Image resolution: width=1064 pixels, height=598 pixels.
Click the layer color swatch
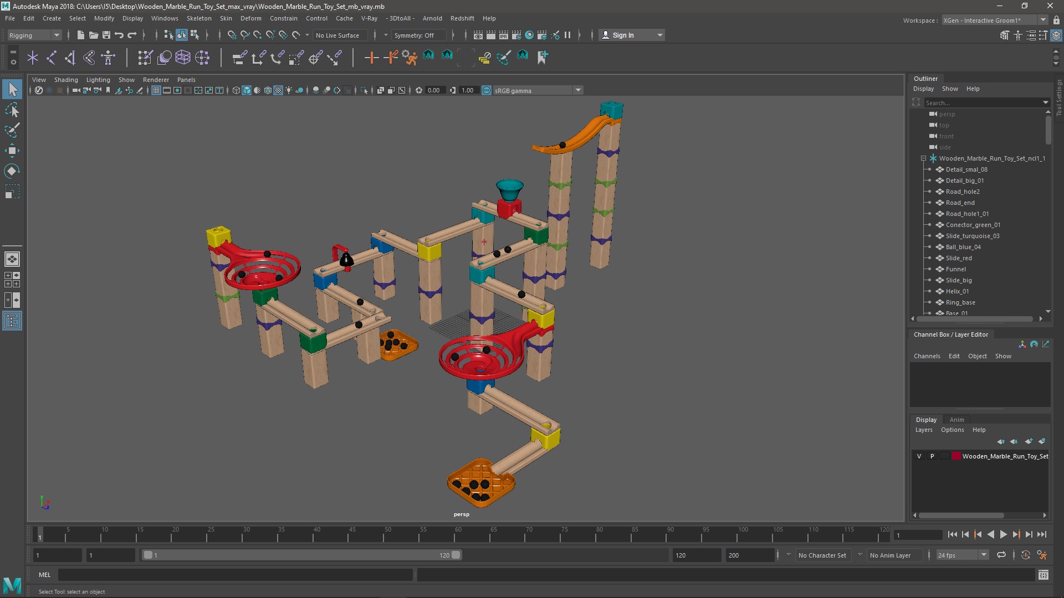956,456
